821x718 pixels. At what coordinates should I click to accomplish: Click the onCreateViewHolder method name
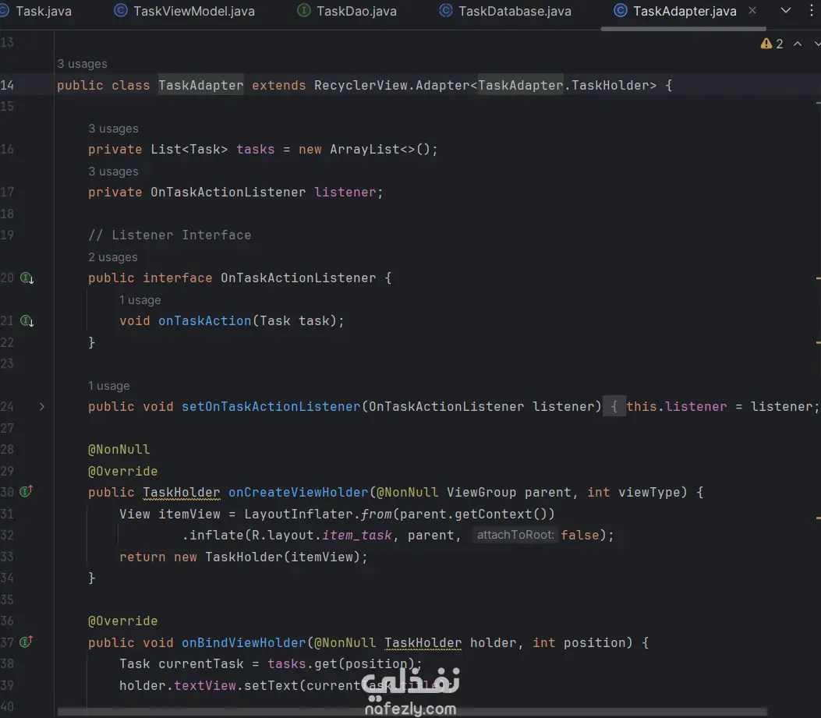(299, 493)
